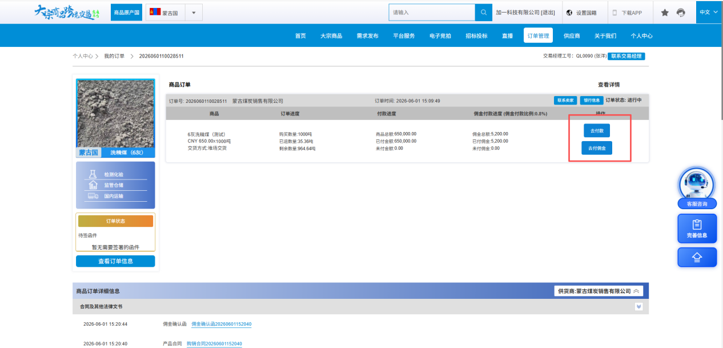Click the 检测化验 flask icon
Screen dimensions: 723x348
pyautogui.click(x=93, y=174)
